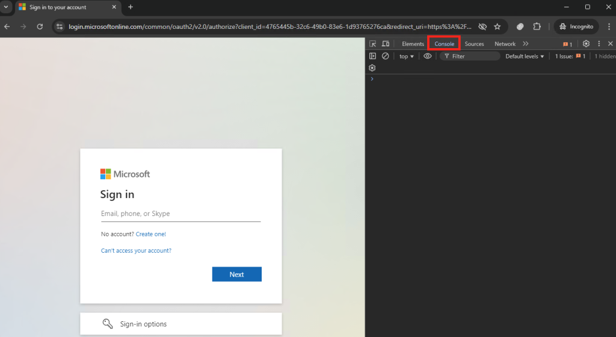Image resolution: width=616 pixels, height=337 pixels.
Task: Click the Microsoft logo
Action: 125,174
